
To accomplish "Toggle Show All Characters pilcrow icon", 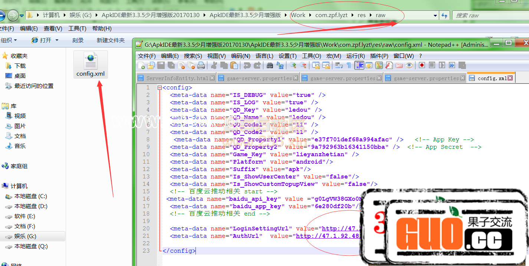I will pos(348,66).
